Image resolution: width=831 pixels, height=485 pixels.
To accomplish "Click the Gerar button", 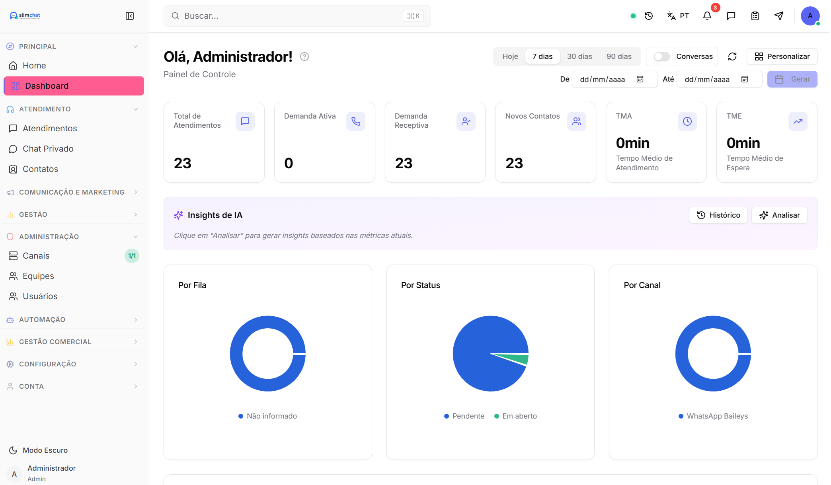I will [792, 79].
